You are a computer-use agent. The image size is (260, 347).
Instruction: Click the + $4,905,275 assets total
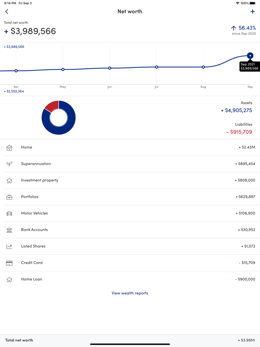coord(237,110)
